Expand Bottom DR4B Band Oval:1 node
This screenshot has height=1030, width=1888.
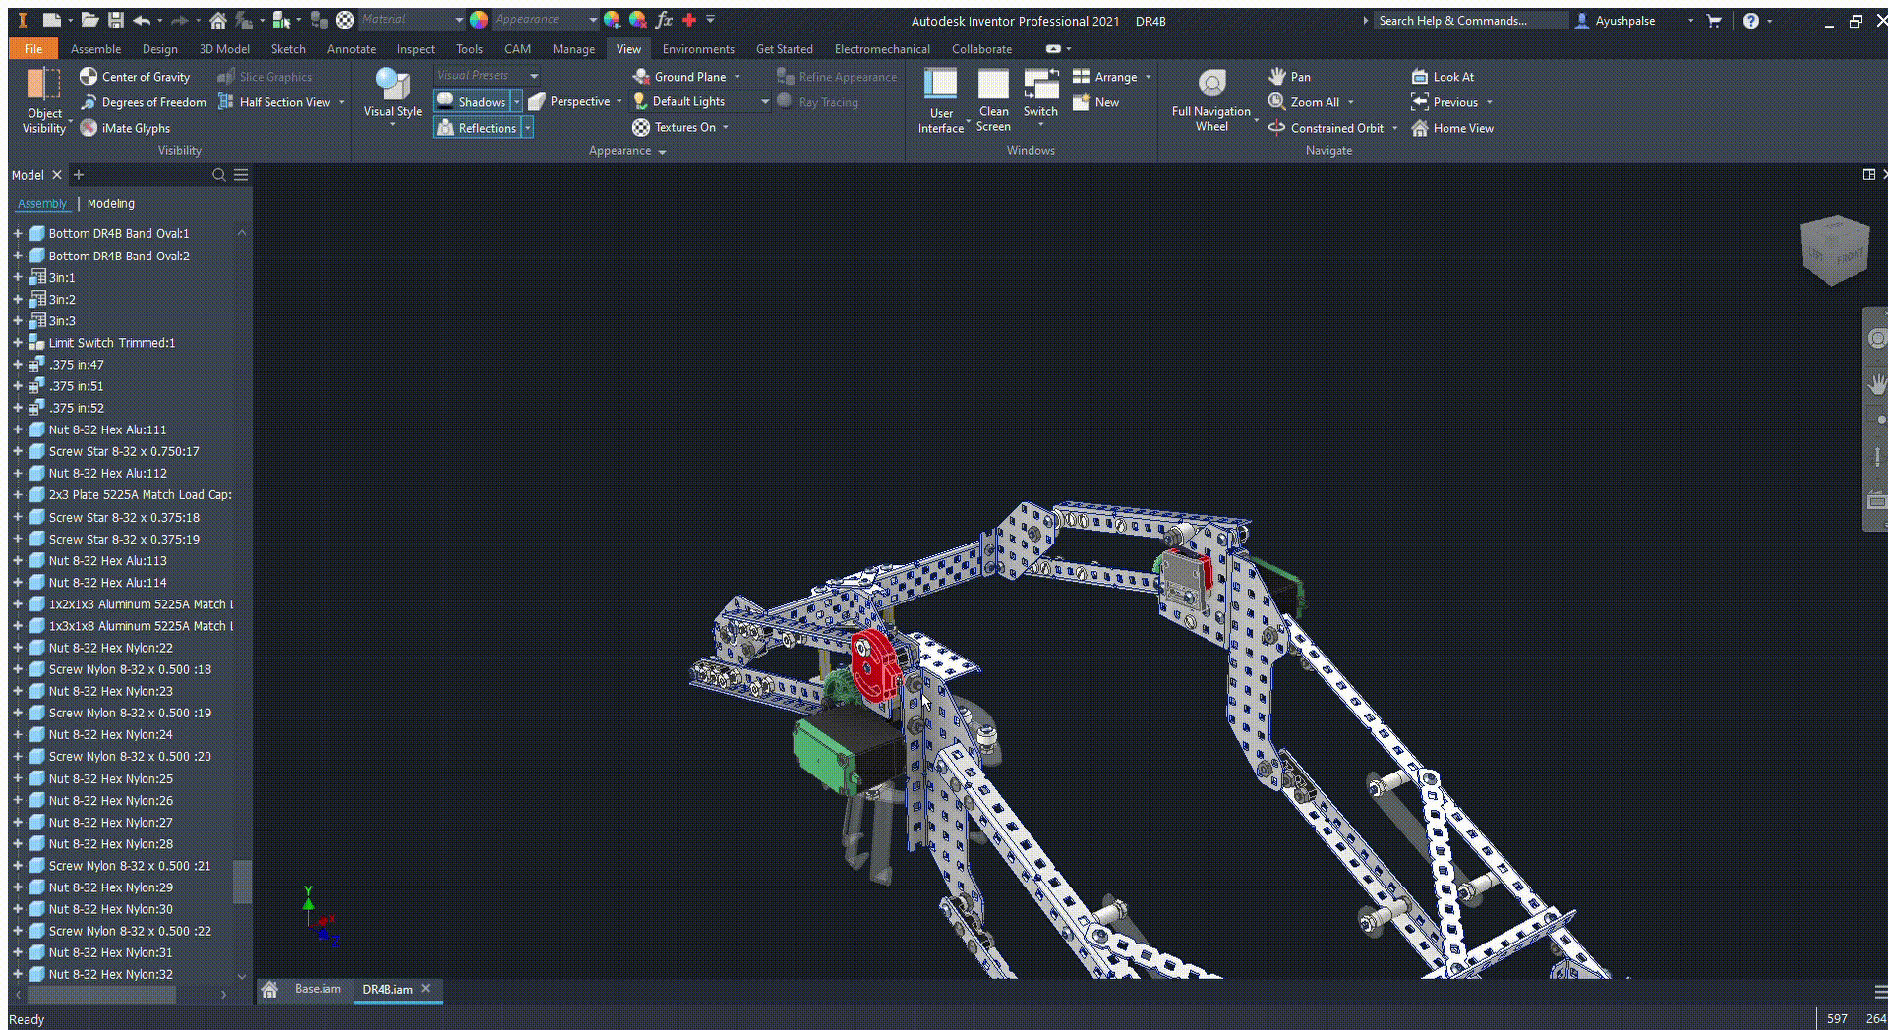[17, 234]
